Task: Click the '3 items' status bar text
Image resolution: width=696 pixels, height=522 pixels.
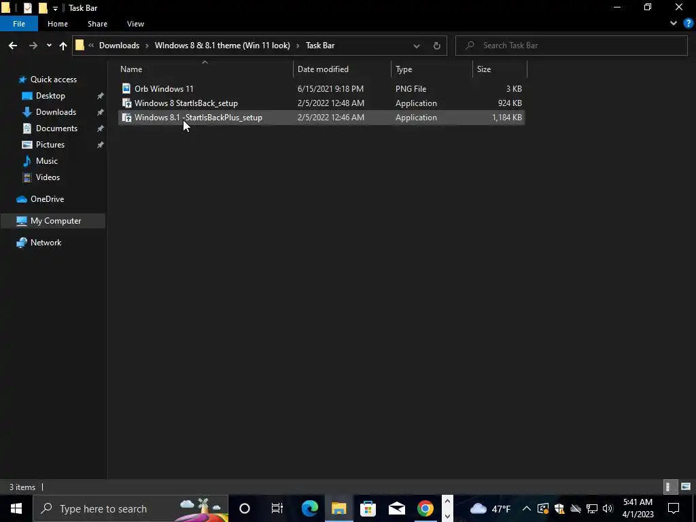Action: point(22,487)
